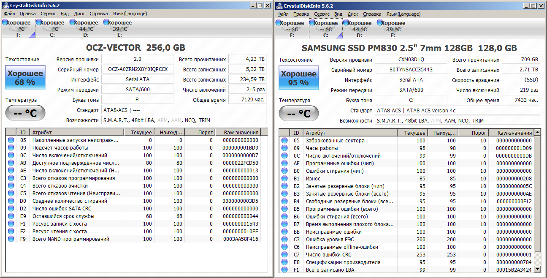Screen dimensions: 547x278
Task: Click OCZ temperature -- °C button
Action: click(x=25, y=113)
